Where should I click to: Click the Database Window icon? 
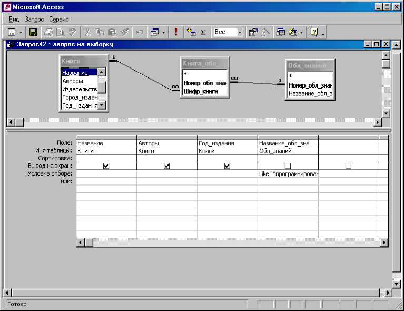pos(281,32)
